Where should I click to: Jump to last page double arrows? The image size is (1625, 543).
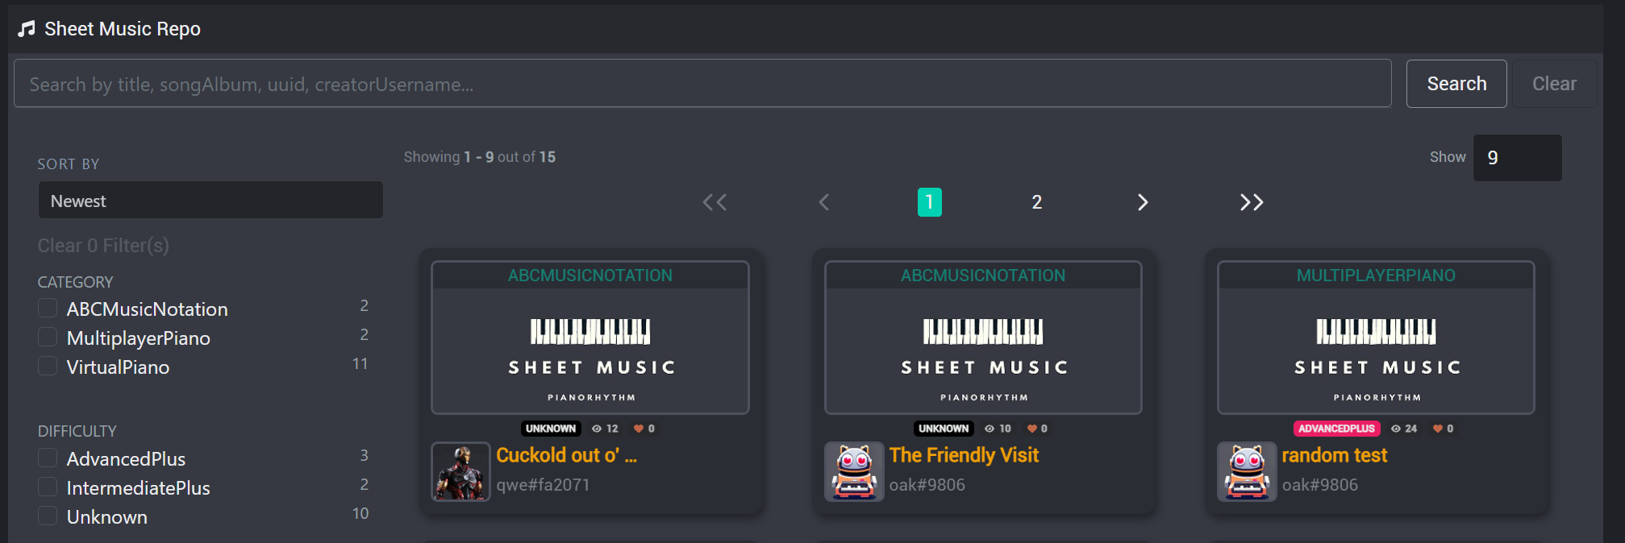point(1252,202)
